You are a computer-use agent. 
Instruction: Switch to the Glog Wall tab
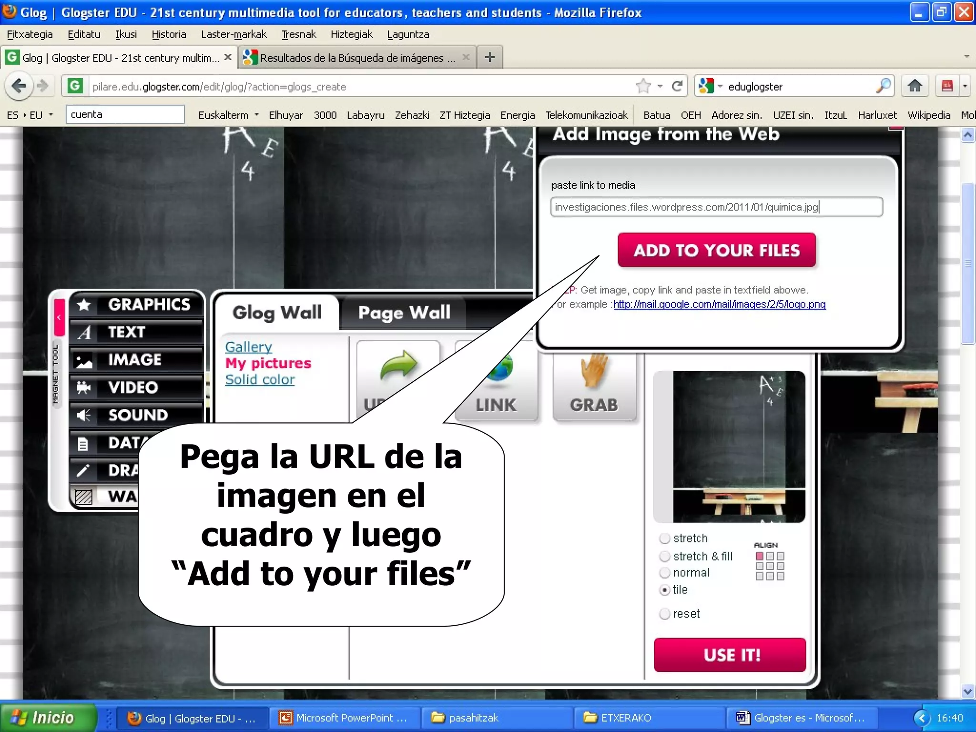[x=277, y=313]
